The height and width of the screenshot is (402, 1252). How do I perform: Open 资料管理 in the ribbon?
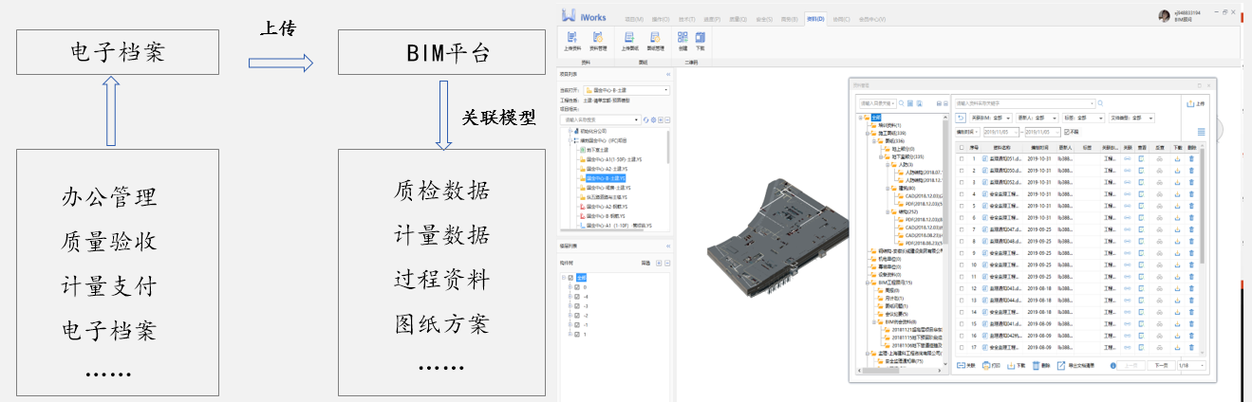pos(598,40)
